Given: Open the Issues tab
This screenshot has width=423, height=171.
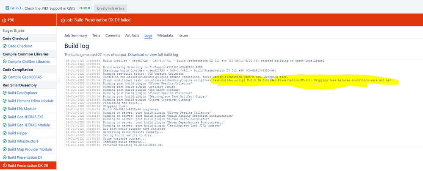Looking at the screenshot, I should pyautogui.click(x=183, y=35).
